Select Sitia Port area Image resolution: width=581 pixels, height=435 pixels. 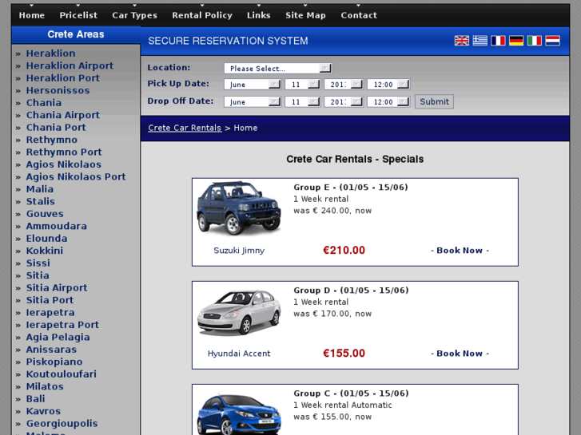tap(50, 300)
